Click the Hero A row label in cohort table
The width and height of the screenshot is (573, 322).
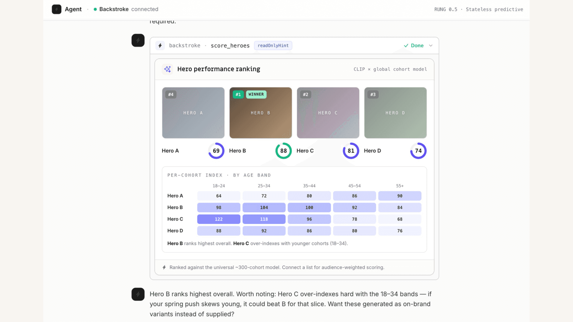(x=175, y=196)
